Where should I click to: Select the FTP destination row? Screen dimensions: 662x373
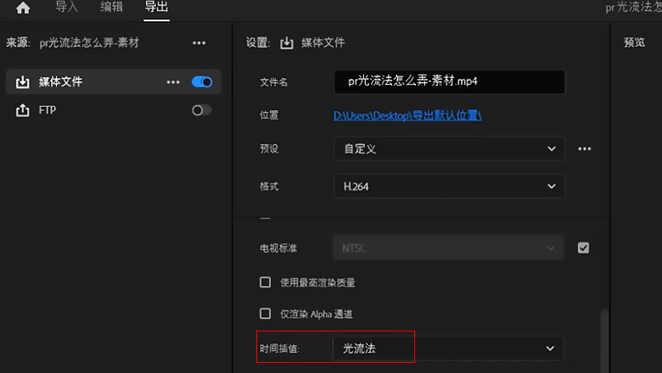113,110
